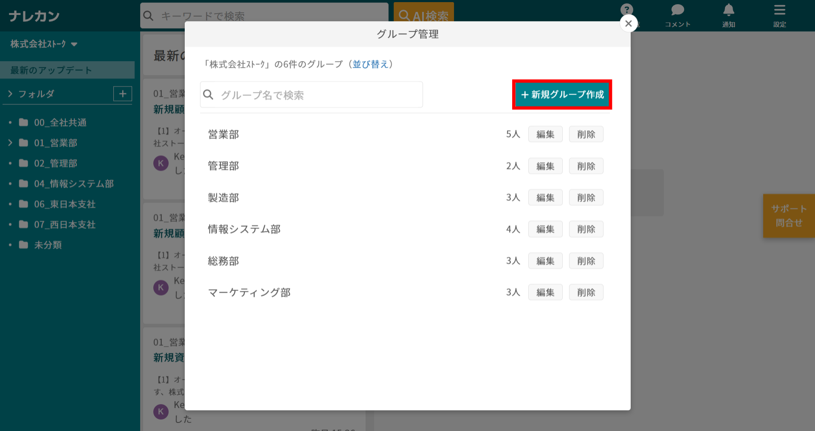Select the マーケティング部 group name
This screenshot has height=431, width=815.
[x=249, y=292]
